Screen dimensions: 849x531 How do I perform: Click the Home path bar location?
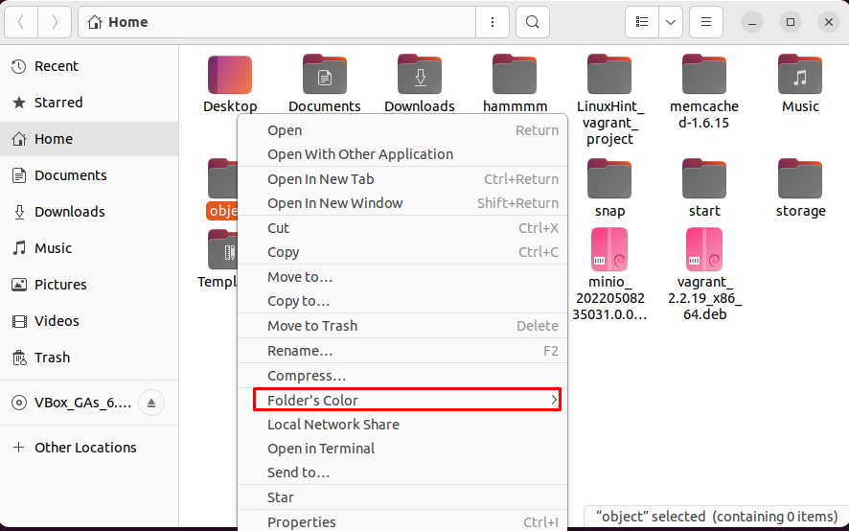tap(118, 22)
